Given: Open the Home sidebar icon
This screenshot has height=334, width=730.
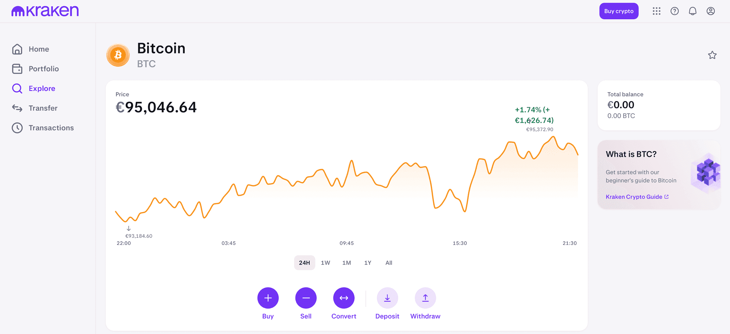Looking at the screenshot, I should tap(17, 49).
